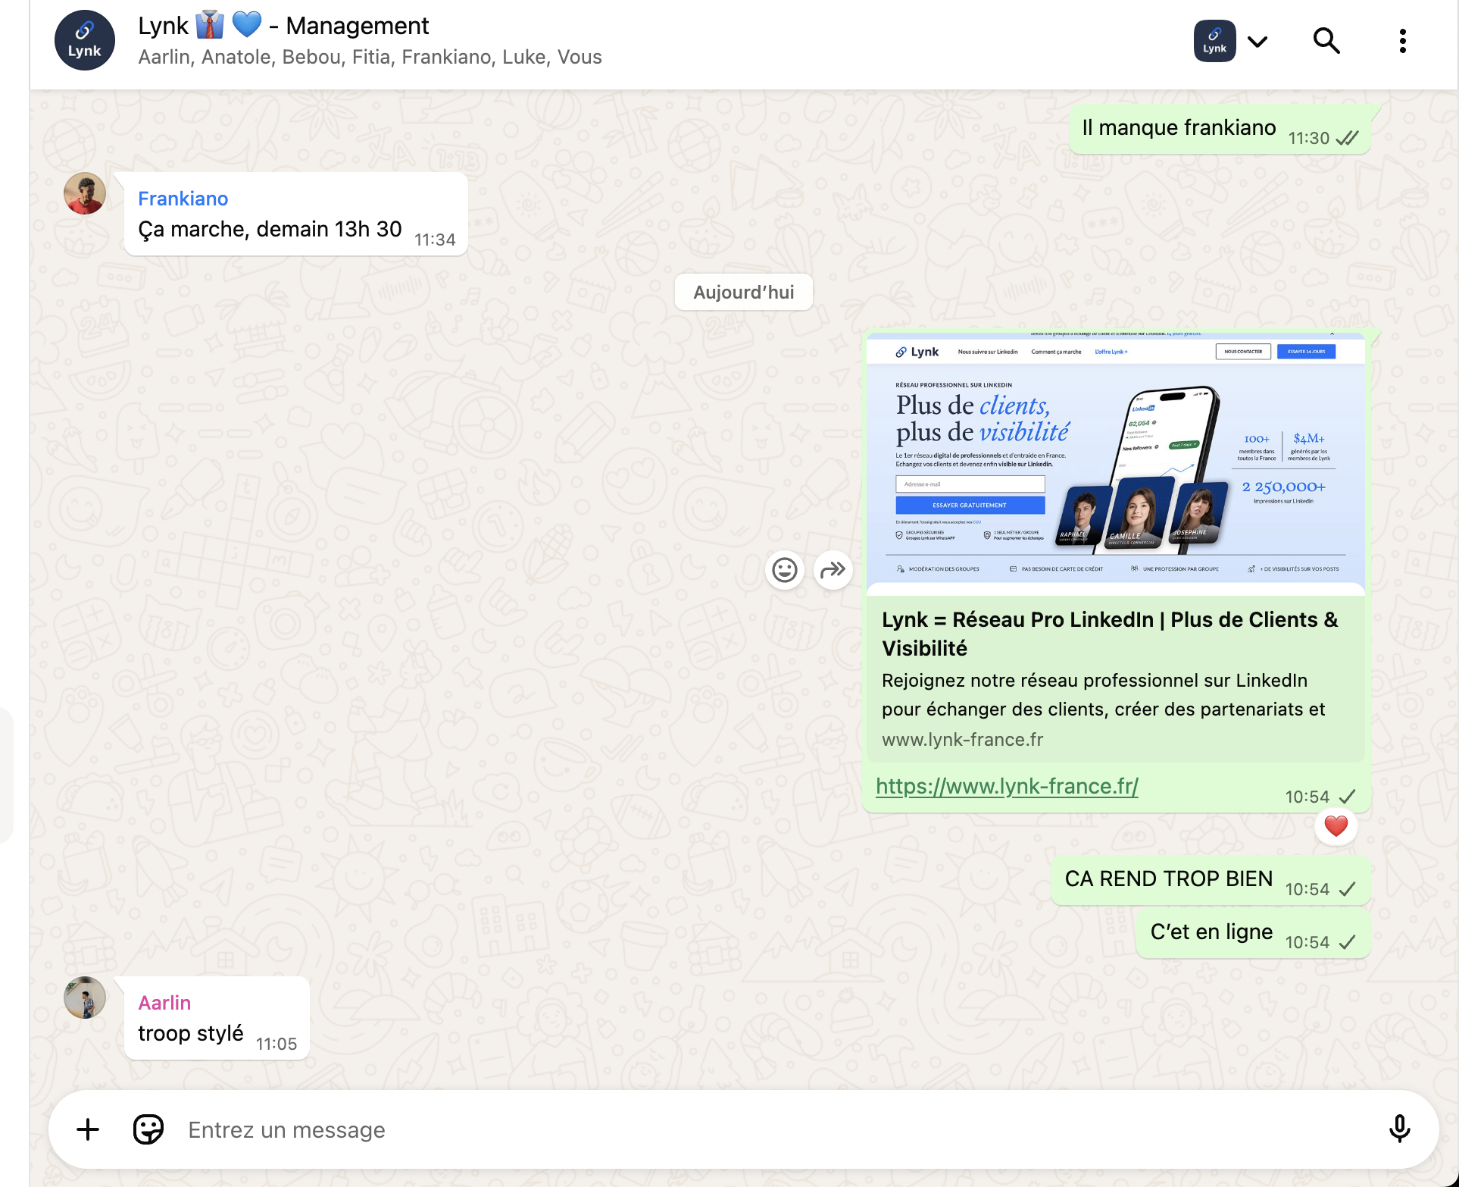Click the search magnifier icon in header
This screenshot has width=1459, height=1187.
pos(1326,41)
